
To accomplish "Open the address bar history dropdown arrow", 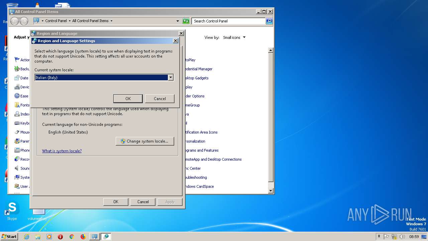I will (x=178, y=21).
